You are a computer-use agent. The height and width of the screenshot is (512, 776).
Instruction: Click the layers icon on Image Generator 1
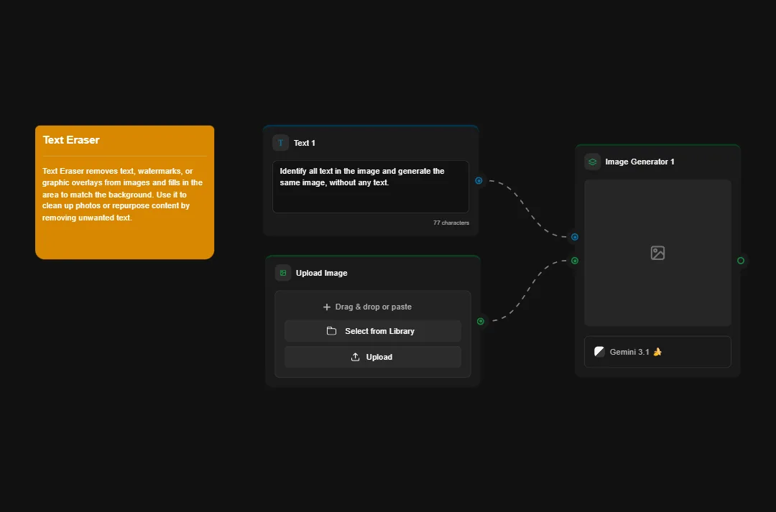pyautogui.click(x=592, y=162)
